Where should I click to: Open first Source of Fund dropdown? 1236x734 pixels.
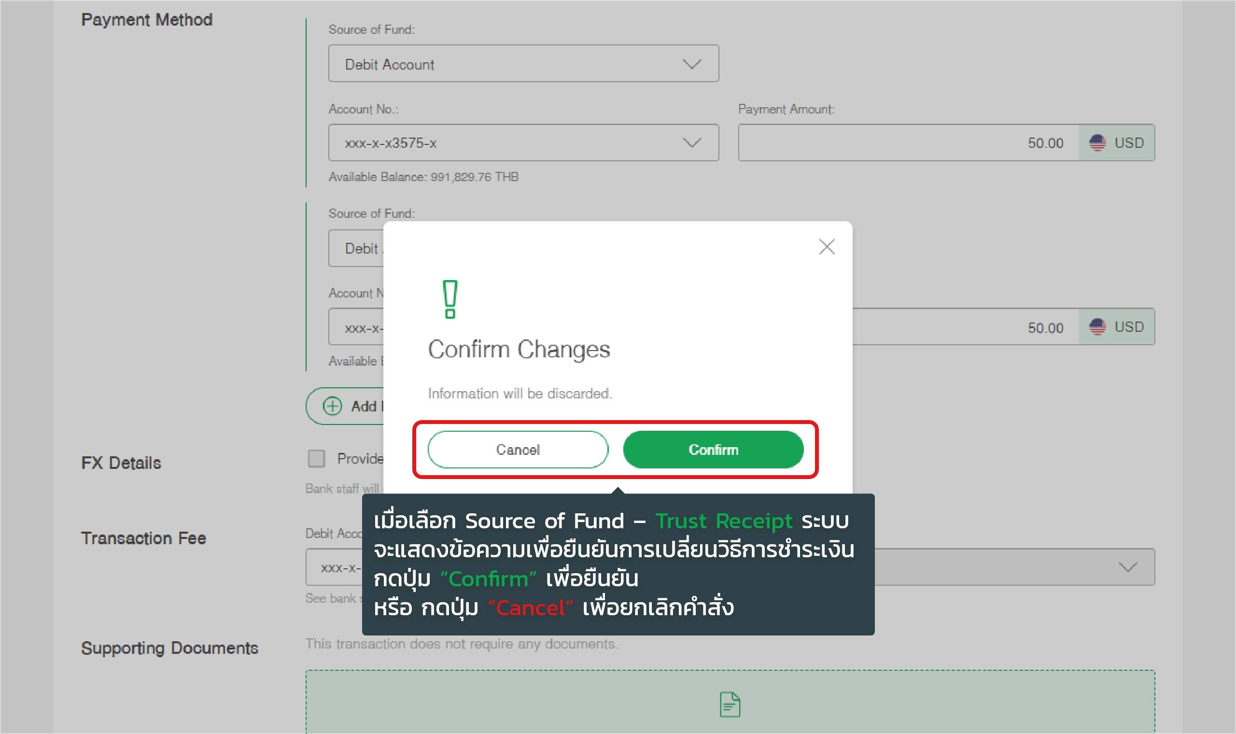click(523, 64)
